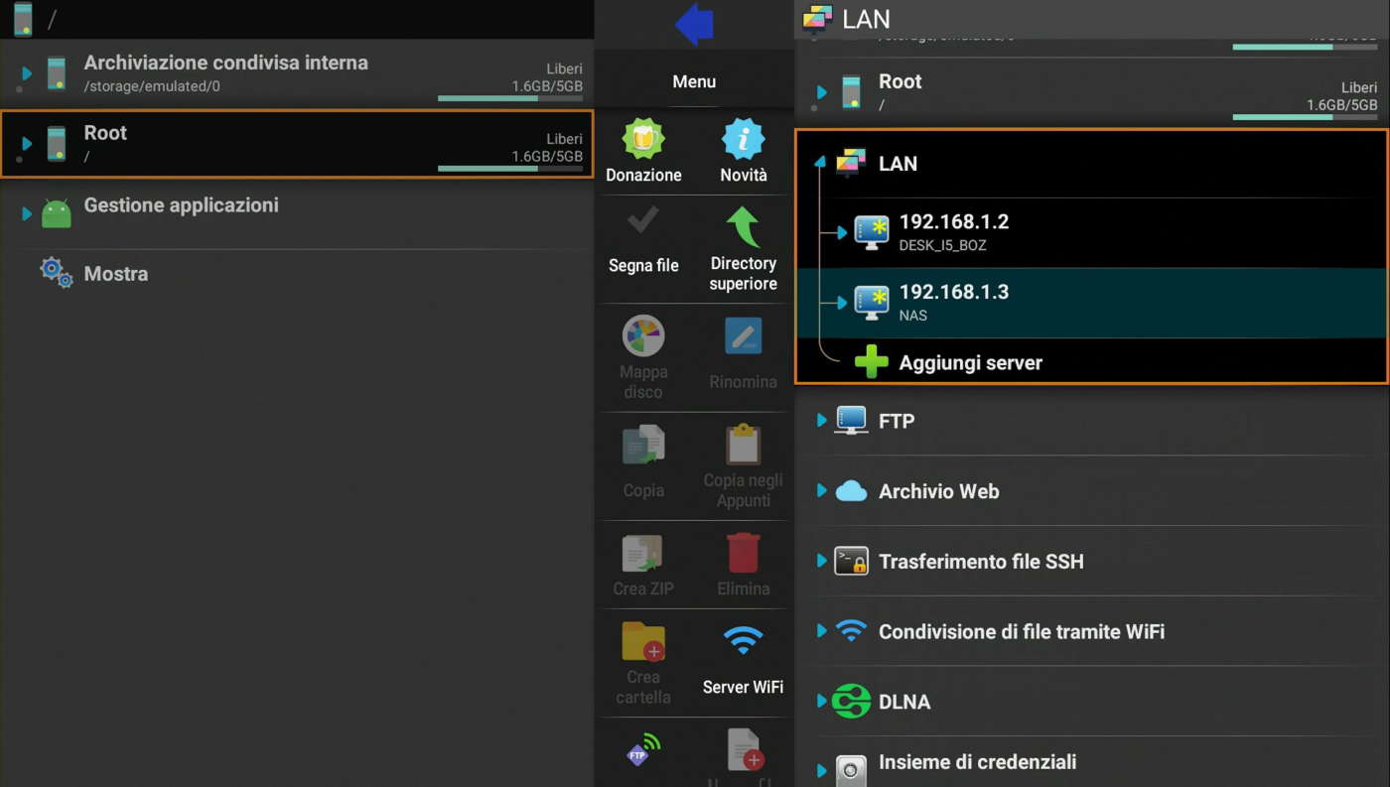This screenshot has height=787, width=1390.
Task: Click the safe icon for Insieme di credenziali
Action: pyautogui.click(x=851, y=770)
